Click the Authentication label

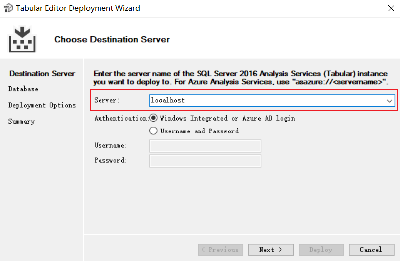(x=121, y=118)
